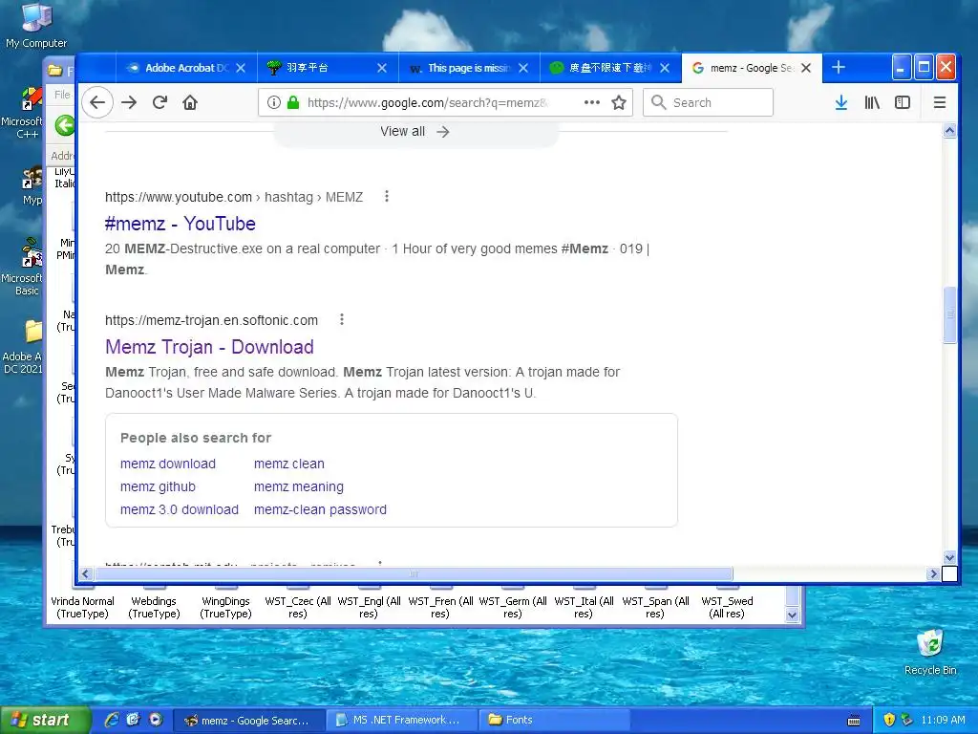Open the Windows start menu
This screenshot has width=978, height=734.
45,720
